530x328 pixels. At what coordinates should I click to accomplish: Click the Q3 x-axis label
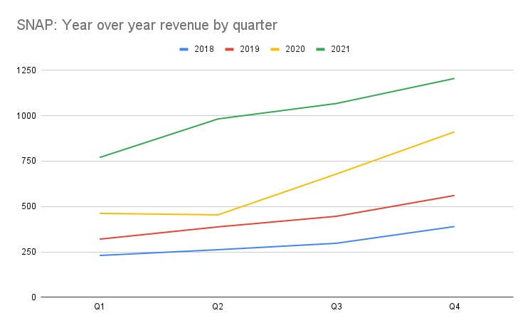[336, 307]
